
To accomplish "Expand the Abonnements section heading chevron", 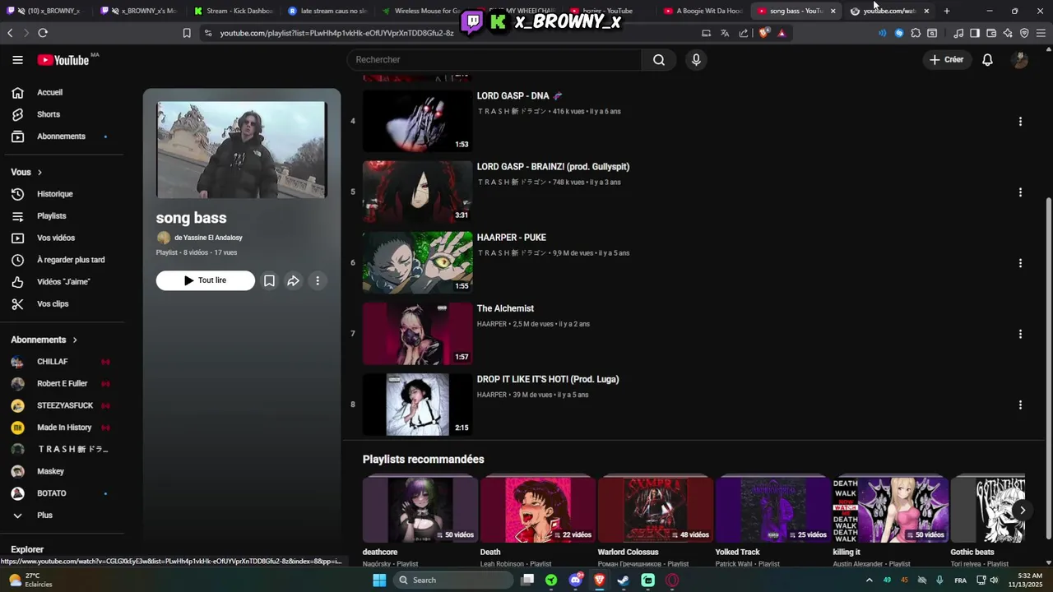I will pos(75,340).
